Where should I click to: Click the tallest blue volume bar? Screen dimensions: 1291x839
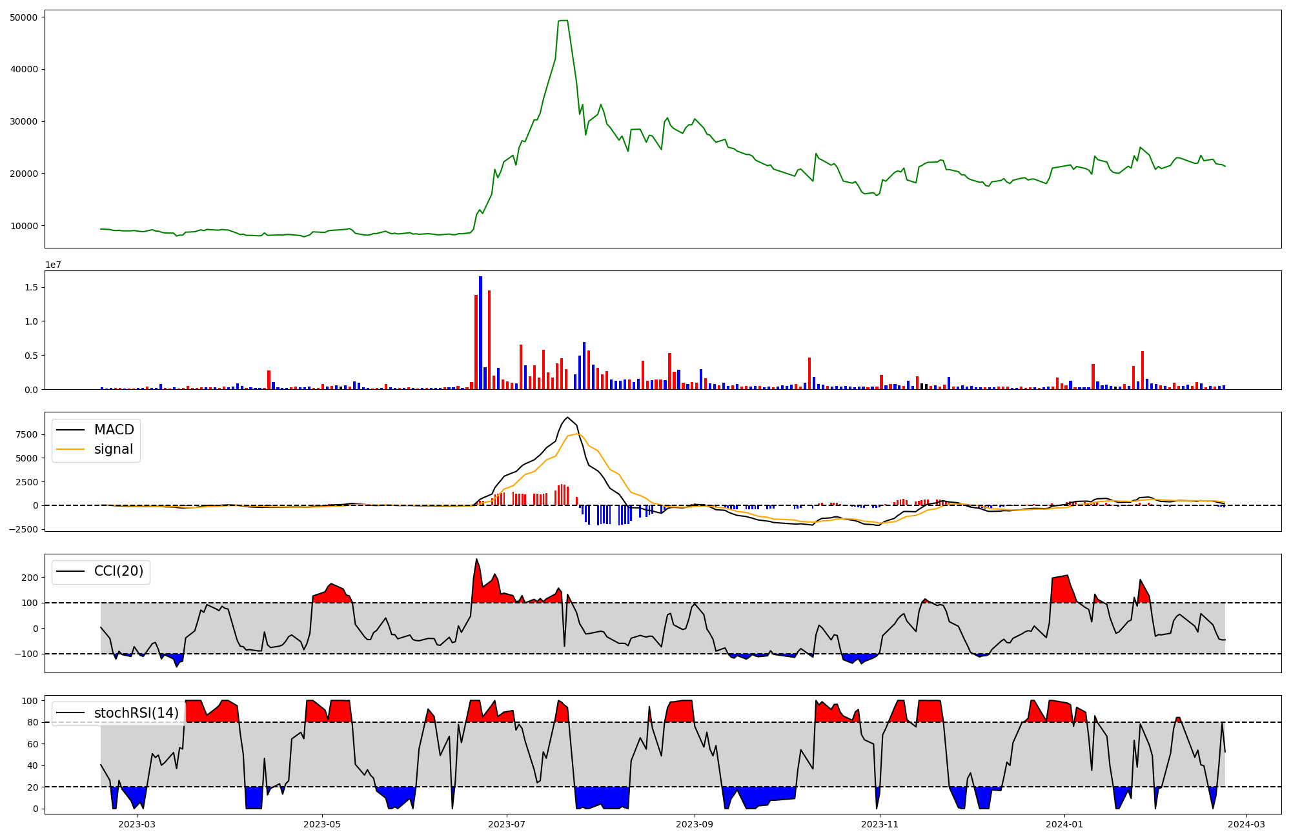(480, 332)
